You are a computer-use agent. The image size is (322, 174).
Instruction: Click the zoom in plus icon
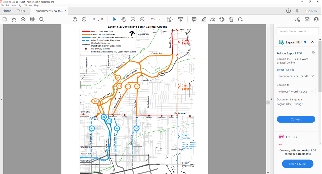click(x=142, y=19)
